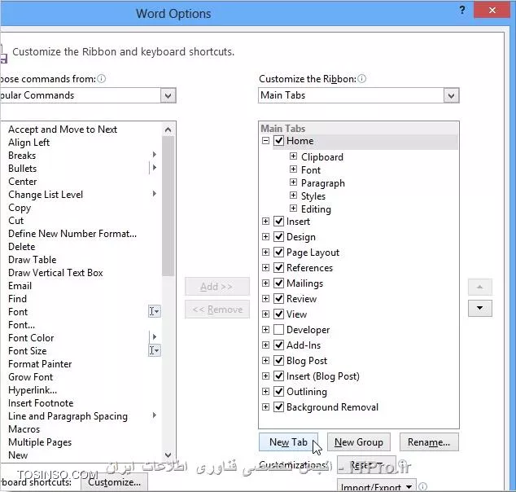Expand the Page Layout node
Screen dimensions: 516x492
[265, 252]
